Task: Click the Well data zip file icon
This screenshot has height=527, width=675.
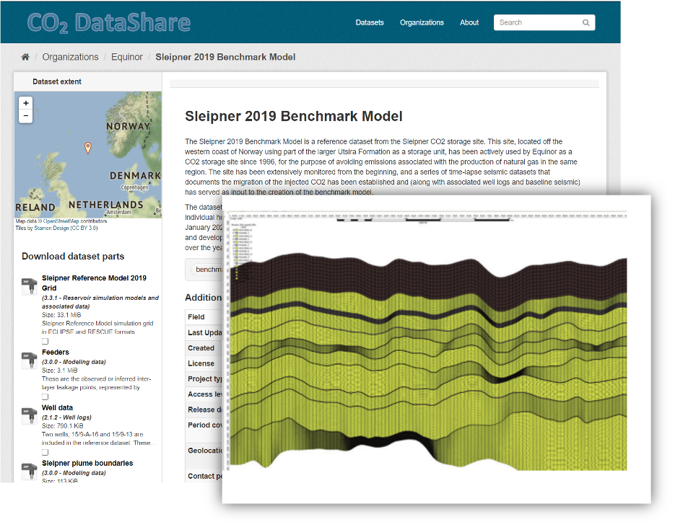Action: [x=29, y=415]
